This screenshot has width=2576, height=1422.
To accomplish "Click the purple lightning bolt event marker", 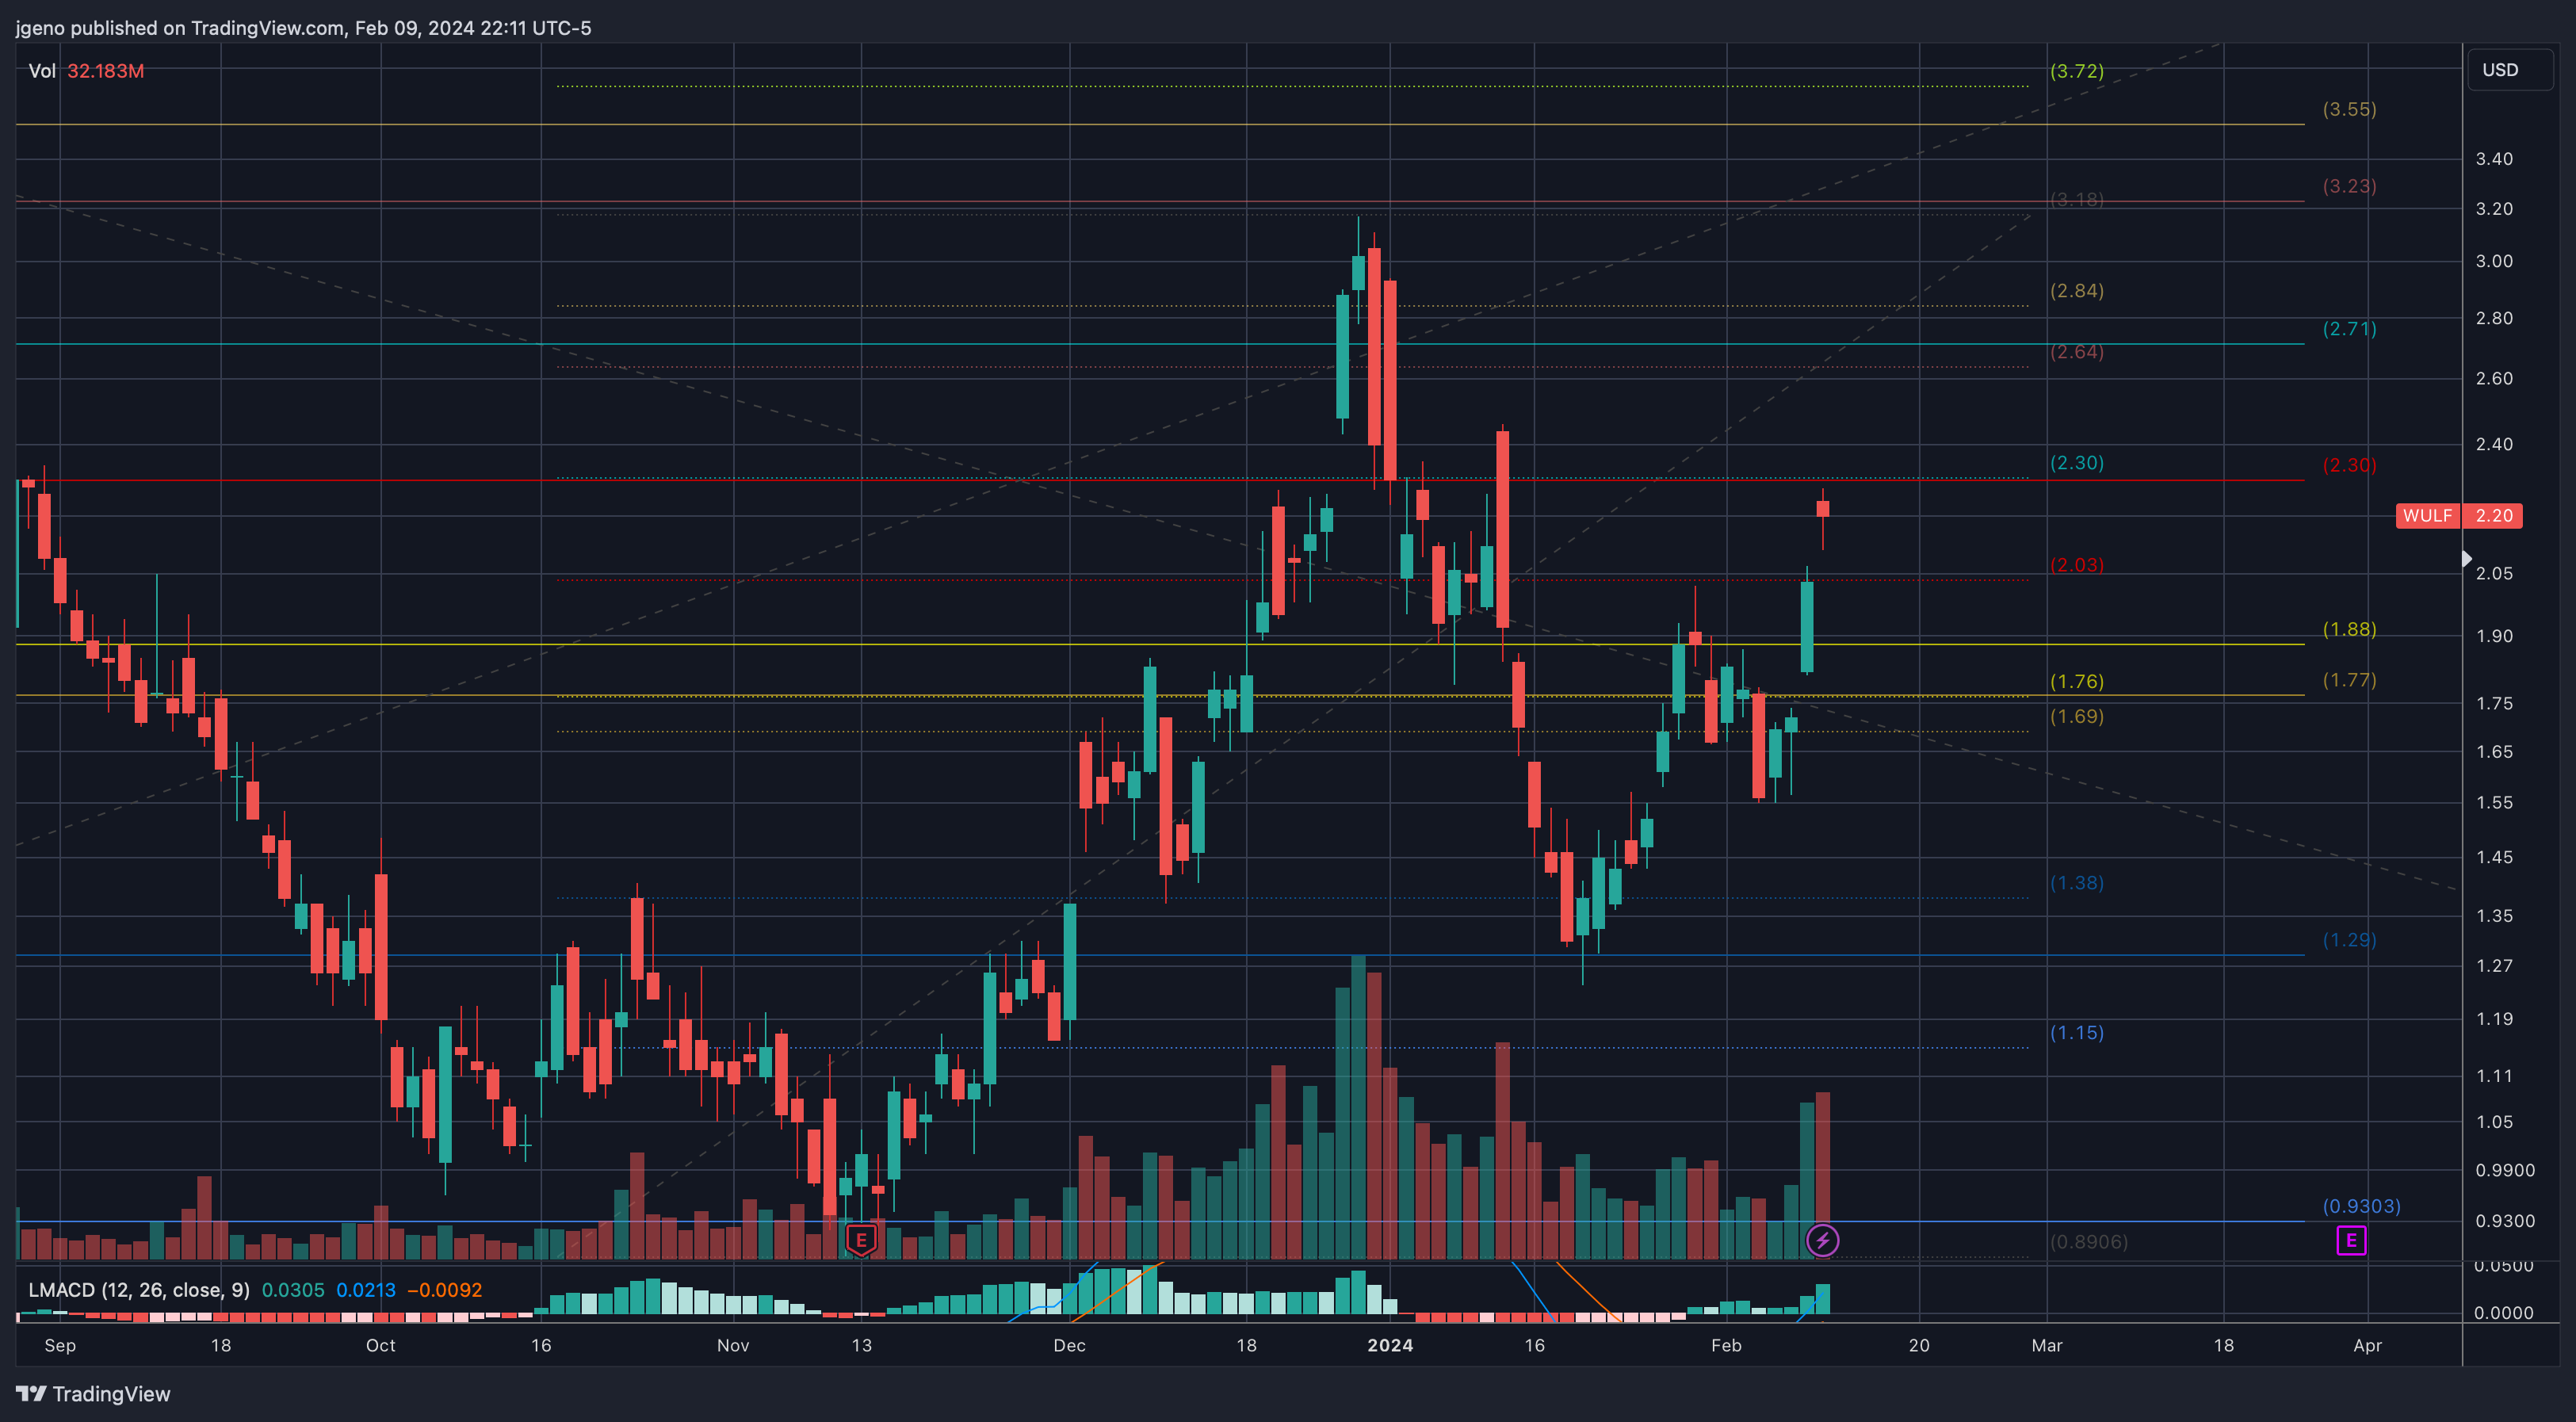I will pyautogui.click(x=1822, y=1241).
